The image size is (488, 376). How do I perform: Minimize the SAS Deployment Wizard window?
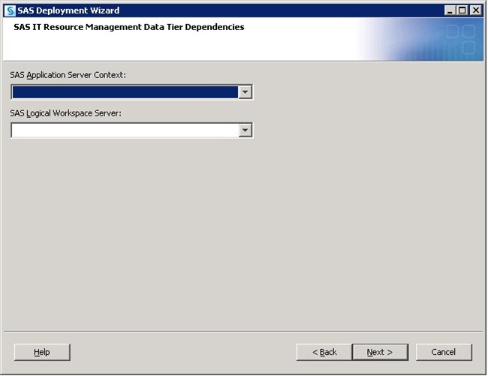tap(450, 11)
